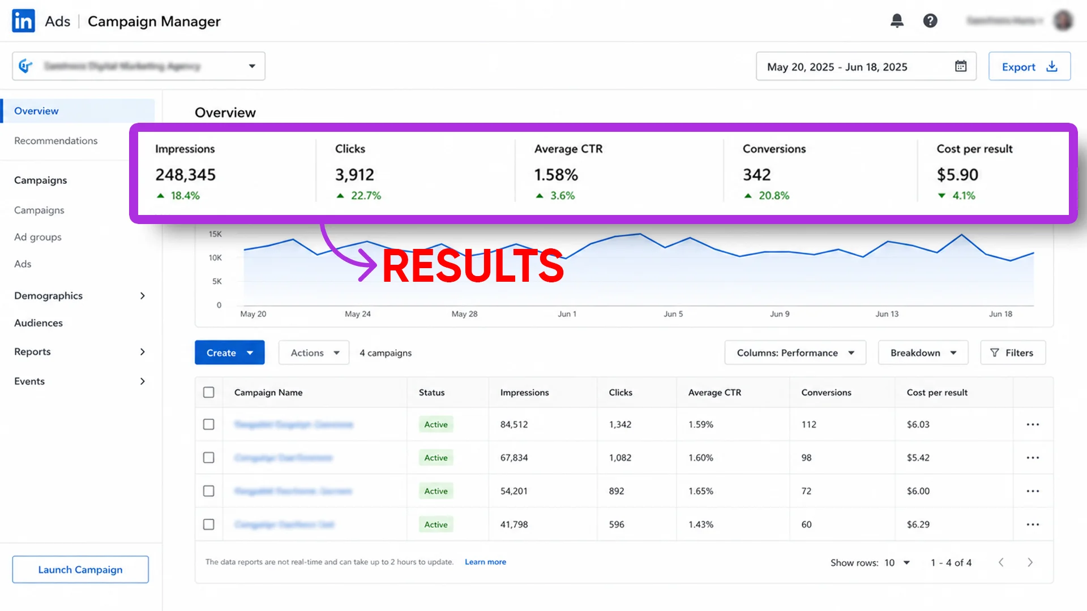Open the Columns: Performance dropdown
The width and height of the screenshot is (1087, 611).
[x=795, y=352]
